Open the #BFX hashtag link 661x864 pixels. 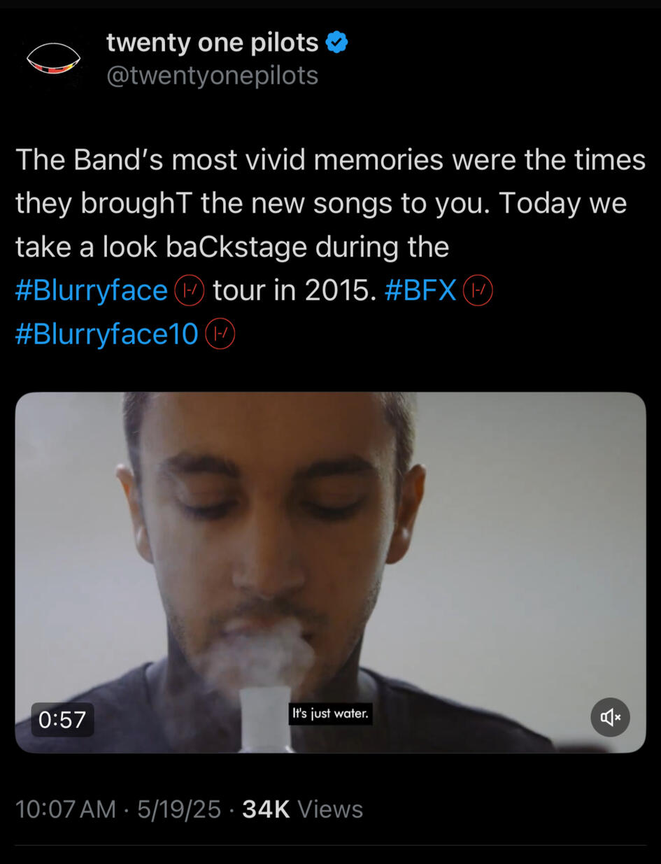pyautogui.click(x=421, y=290)
